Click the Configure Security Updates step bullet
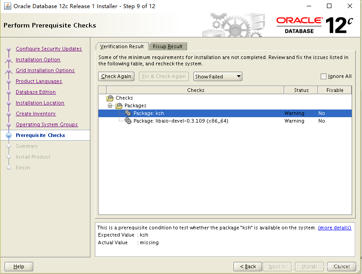The width and height of the screenshot is (362, 274). click(9, 49)
